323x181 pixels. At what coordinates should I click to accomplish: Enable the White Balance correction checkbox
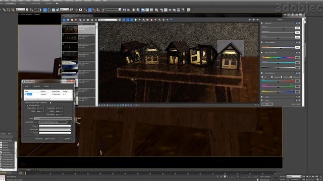[x=261, y=42]
